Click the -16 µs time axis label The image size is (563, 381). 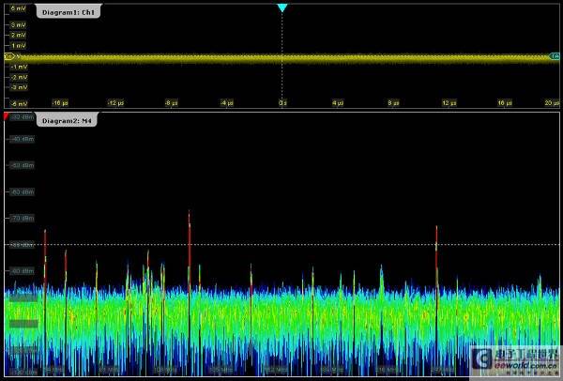[x=60, y=103]
